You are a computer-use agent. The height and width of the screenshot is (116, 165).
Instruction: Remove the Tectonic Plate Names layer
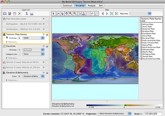44,34
